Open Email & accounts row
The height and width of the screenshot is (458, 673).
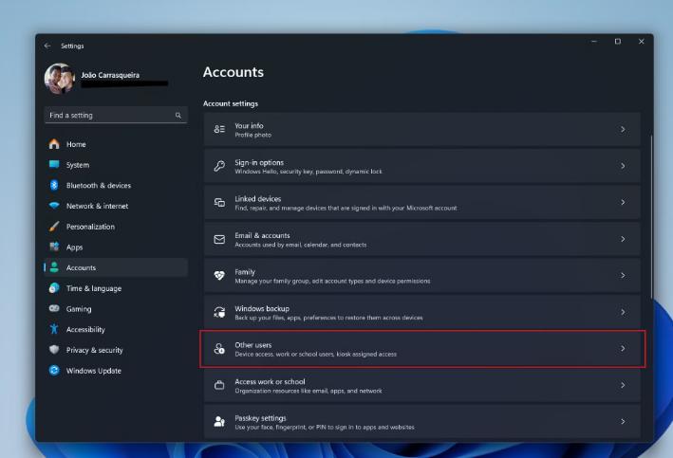coord(422,239)
